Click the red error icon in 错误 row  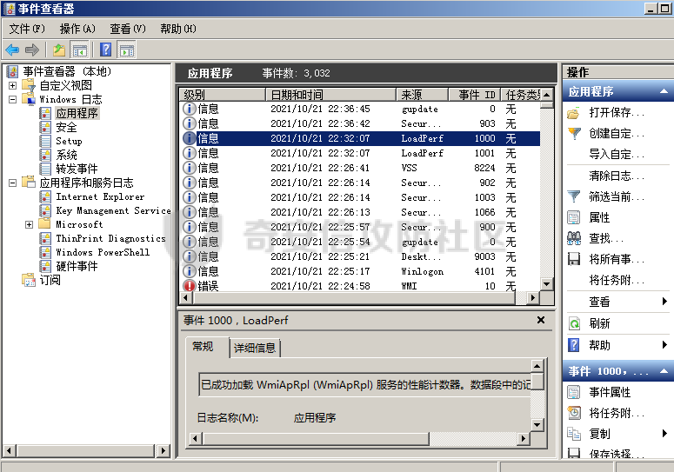189,286
